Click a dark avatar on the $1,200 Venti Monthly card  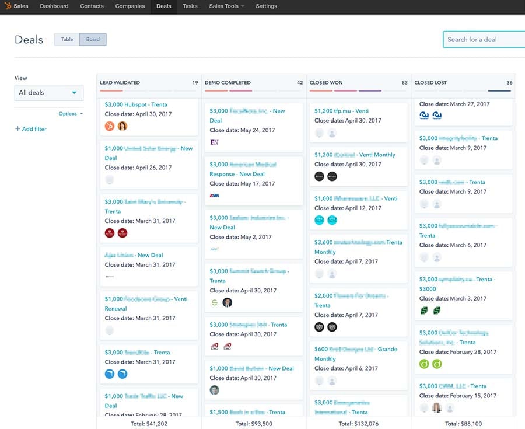[x=319, y=176]
